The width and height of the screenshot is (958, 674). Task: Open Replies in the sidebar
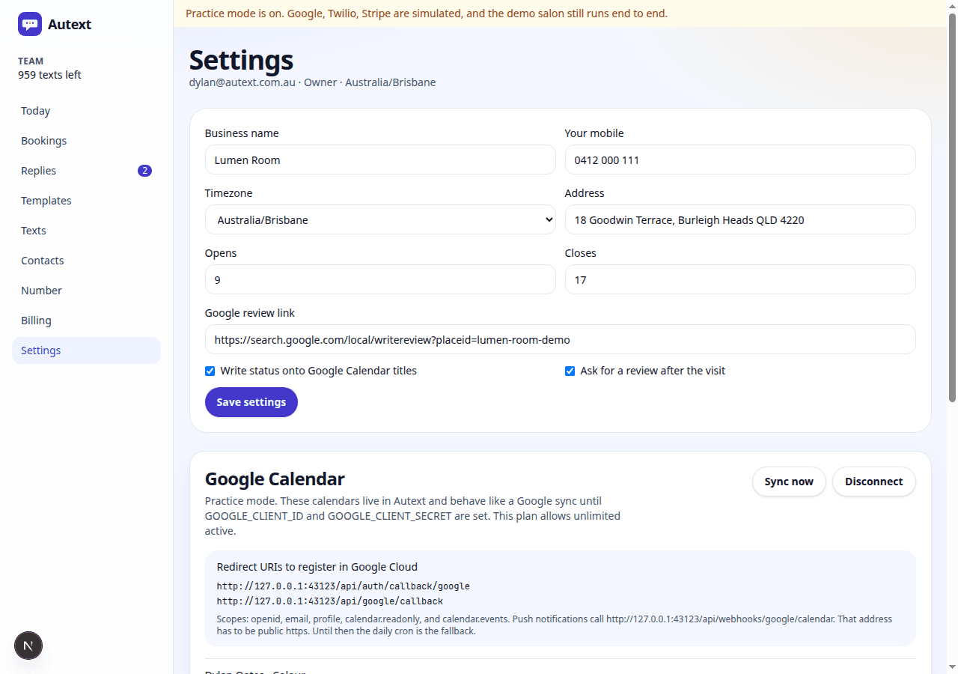click(86, 171)
